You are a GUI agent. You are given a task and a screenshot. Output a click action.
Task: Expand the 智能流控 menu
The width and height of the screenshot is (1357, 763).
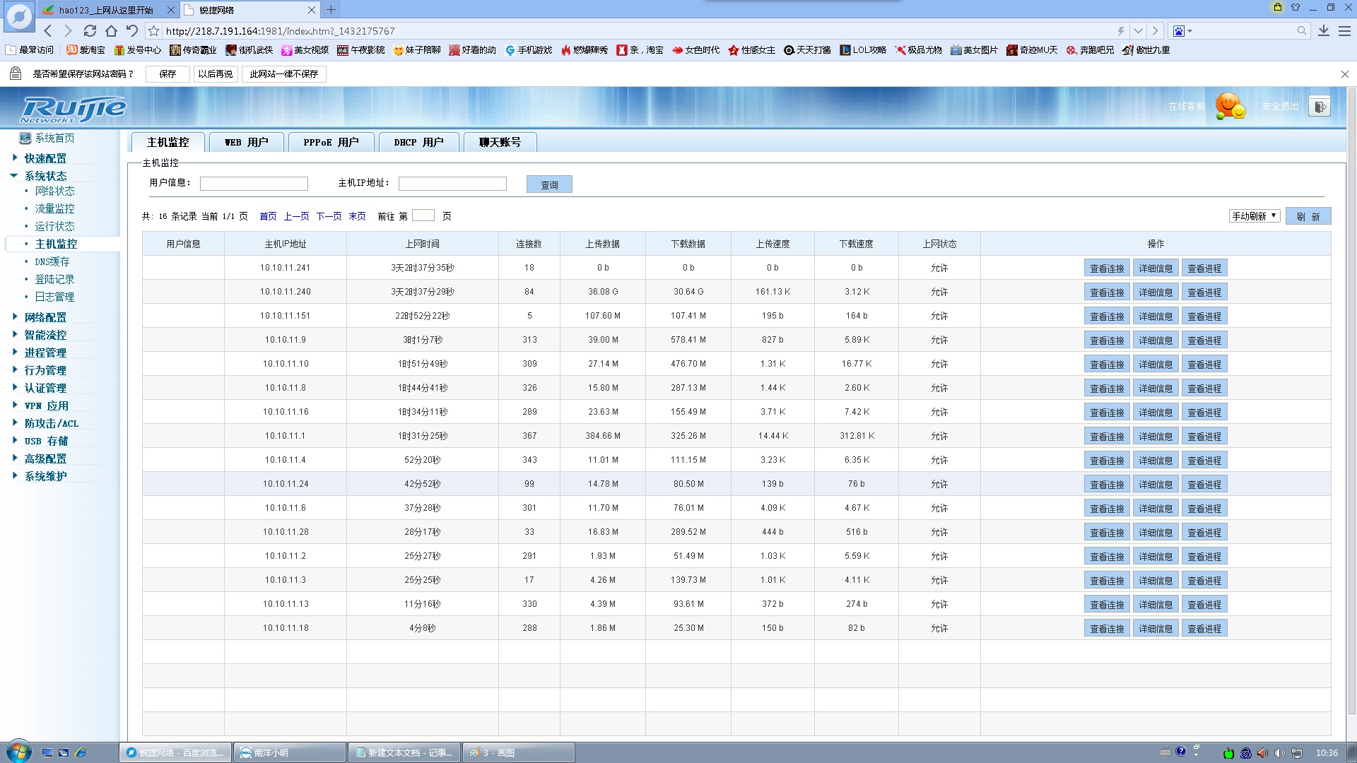point(45,335)
